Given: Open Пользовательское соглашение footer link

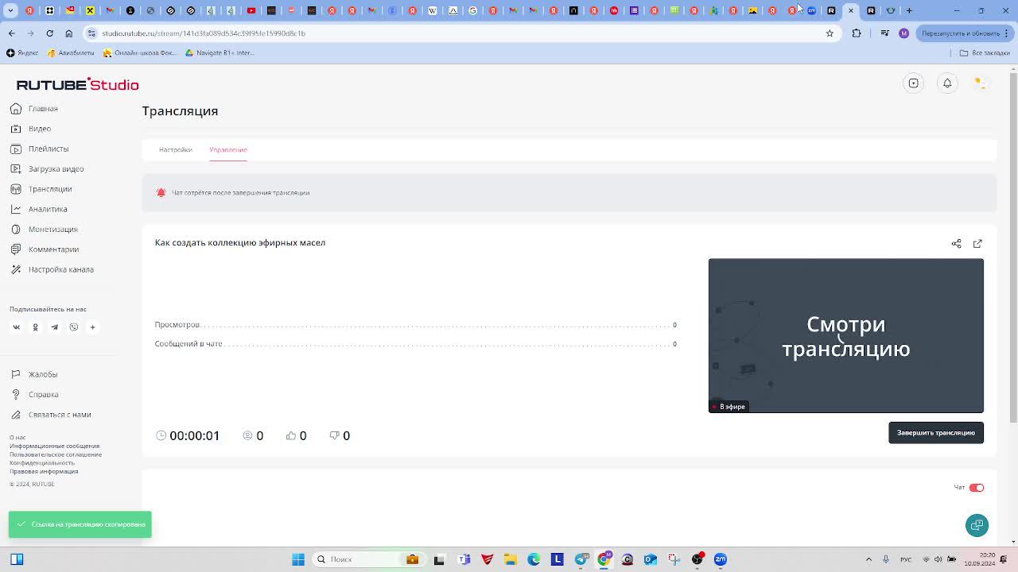Looking at the screenshot, I should click(x=56, y=454).
